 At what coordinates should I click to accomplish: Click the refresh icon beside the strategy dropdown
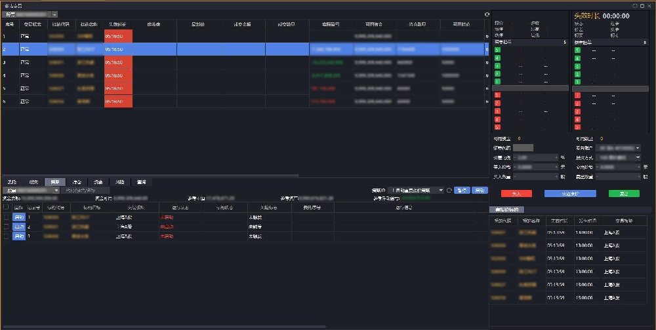coord(449,191)
